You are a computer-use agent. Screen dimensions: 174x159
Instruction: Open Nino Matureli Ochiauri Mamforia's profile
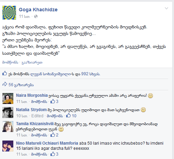click(x=47, y=143)
